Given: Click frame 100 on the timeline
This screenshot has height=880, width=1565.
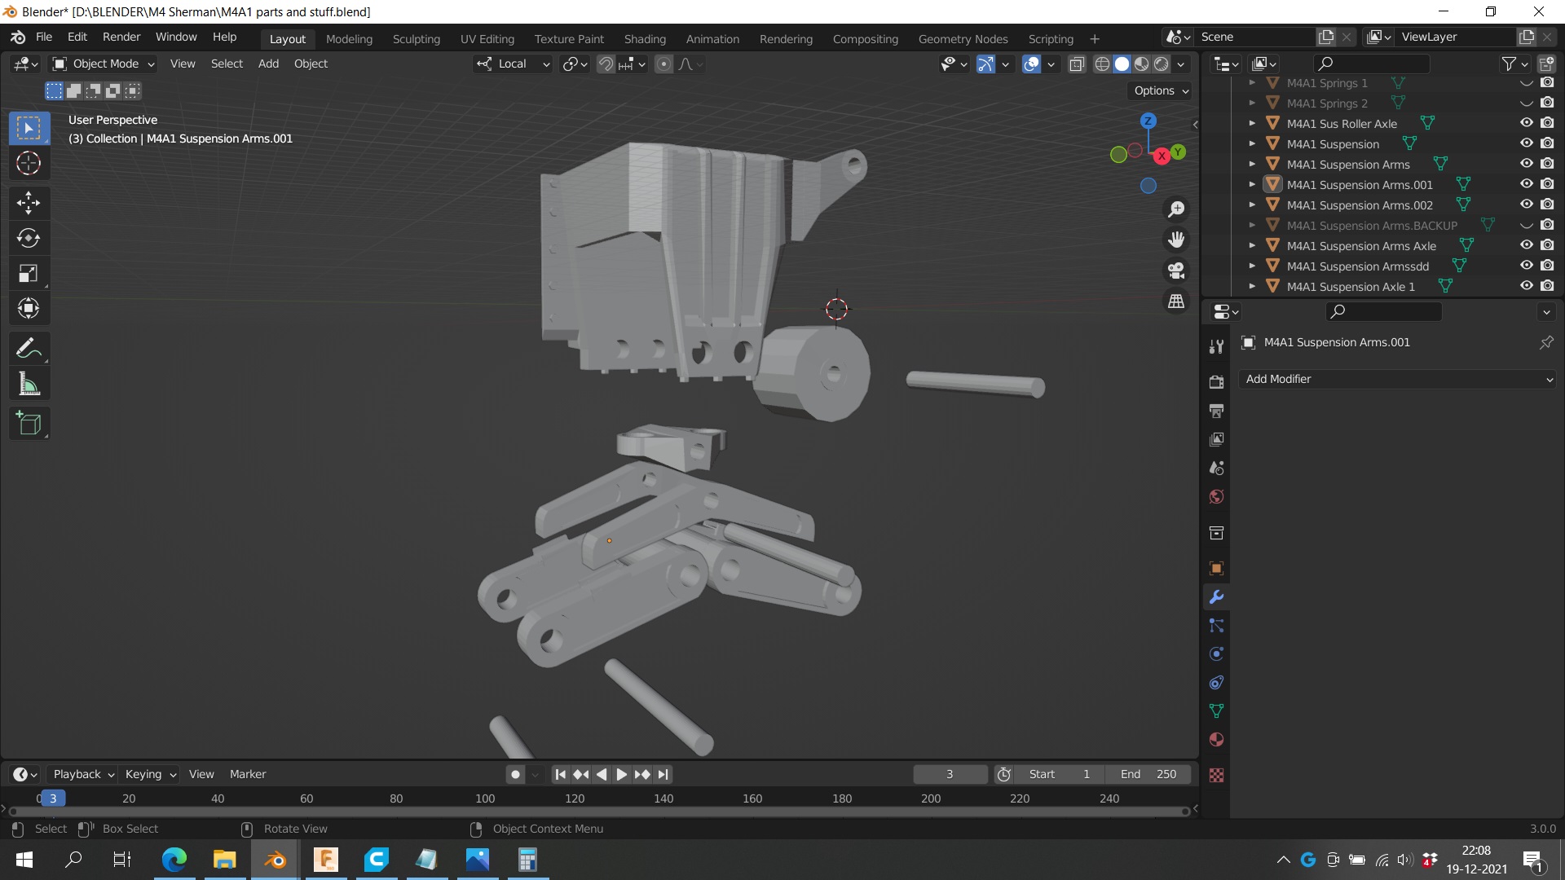Looking at the screenshot, I should [x=485, y=799].
